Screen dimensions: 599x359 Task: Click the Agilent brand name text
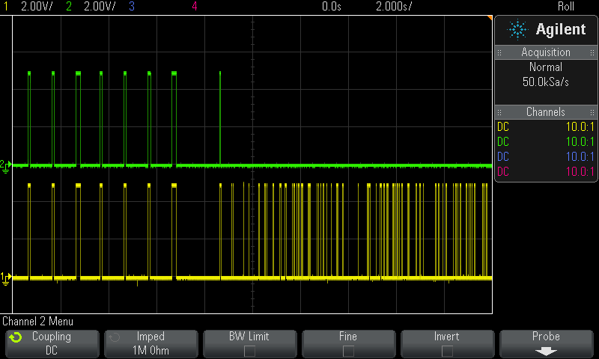point(560,29)
